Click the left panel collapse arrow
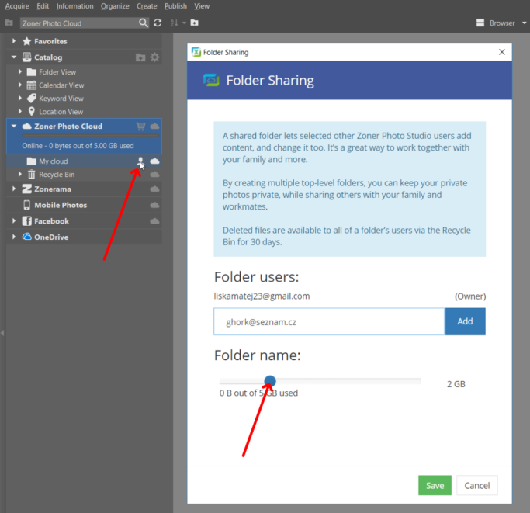This screenshot has height=513, width=530. coord(2,333)
